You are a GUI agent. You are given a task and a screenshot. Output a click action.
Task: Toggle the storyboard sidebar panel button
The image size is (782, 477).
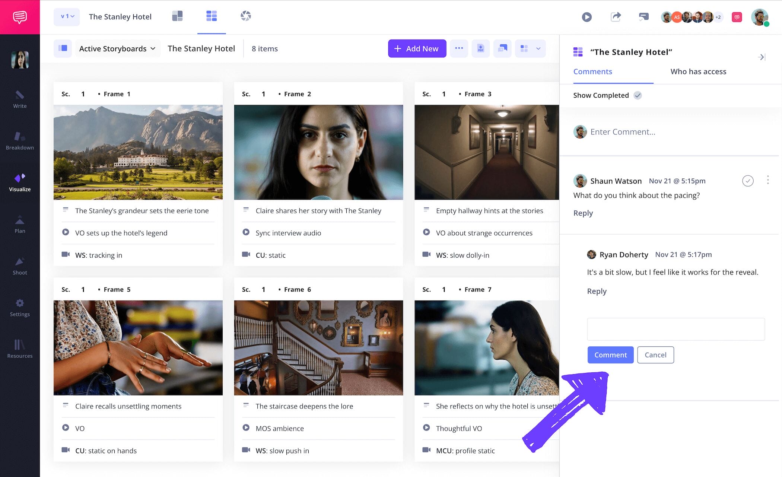tap(63, 48)
